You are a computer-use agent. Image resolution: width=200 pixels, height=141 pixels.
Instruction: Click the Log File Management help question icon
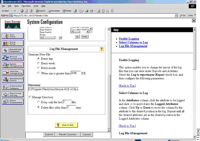tap(102, 49)
